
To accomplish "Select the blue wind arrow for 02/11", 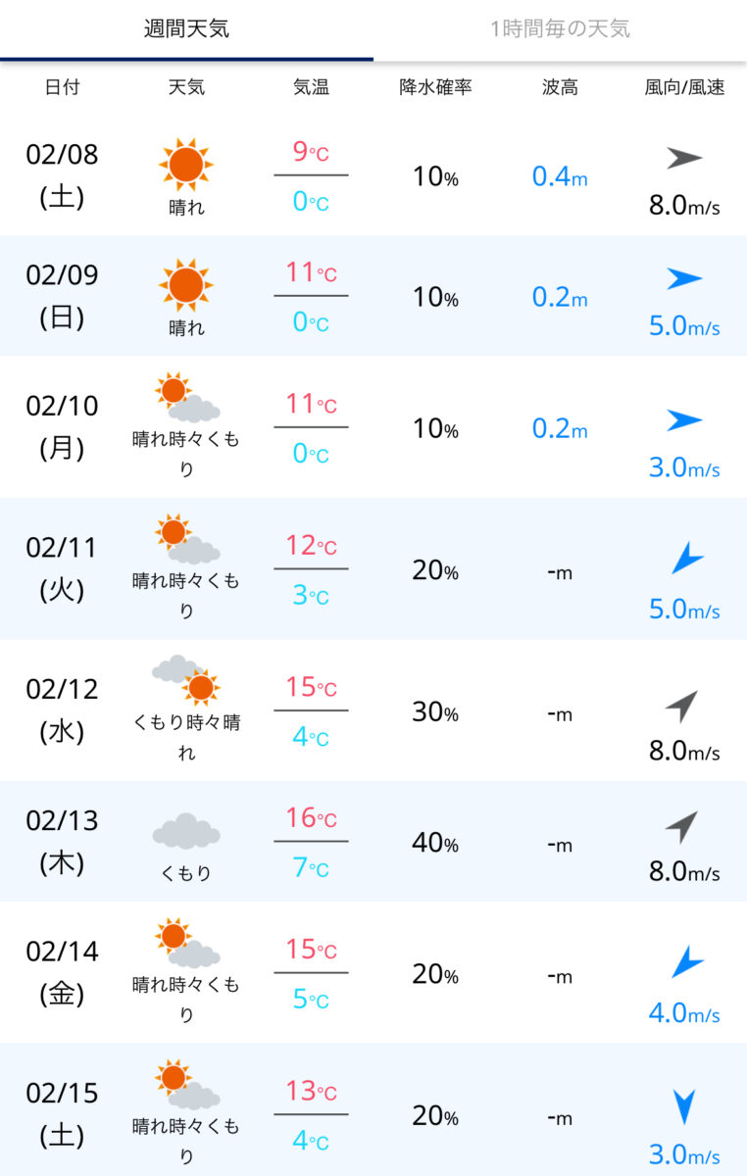I will coord(687,560).
